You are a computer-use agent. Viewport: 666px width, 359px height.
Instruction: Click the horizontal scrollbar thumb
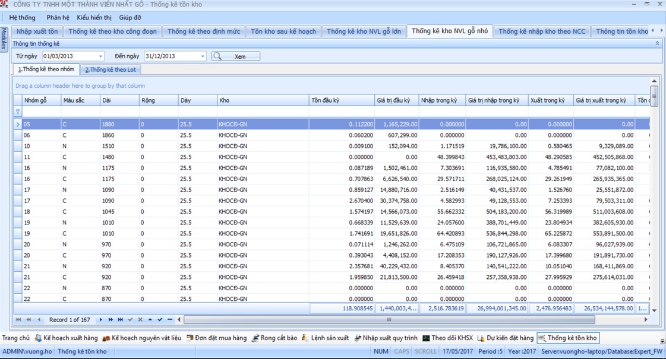coord(389,319)
